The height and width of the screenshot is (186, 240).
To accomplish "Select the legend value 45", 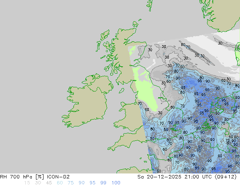I will point(49,183).
